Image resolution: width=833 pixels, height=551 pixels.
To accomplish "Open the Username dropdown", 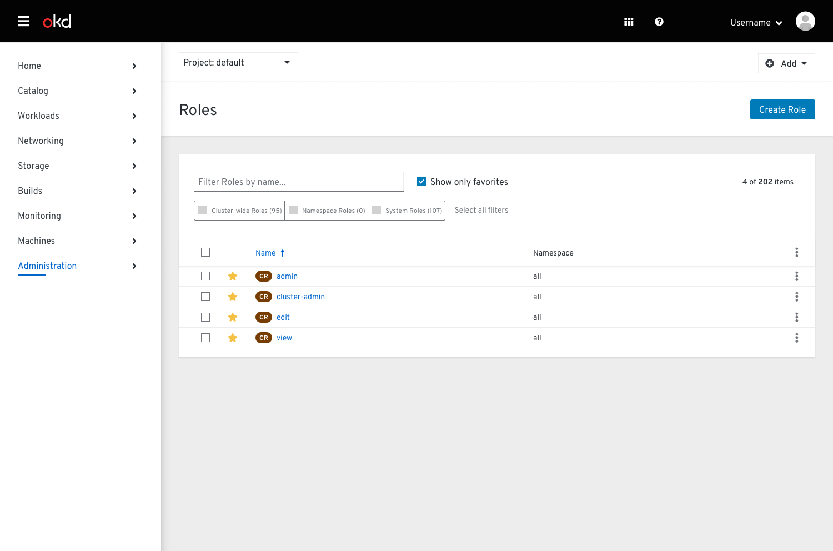I will (x=756, y=22).
